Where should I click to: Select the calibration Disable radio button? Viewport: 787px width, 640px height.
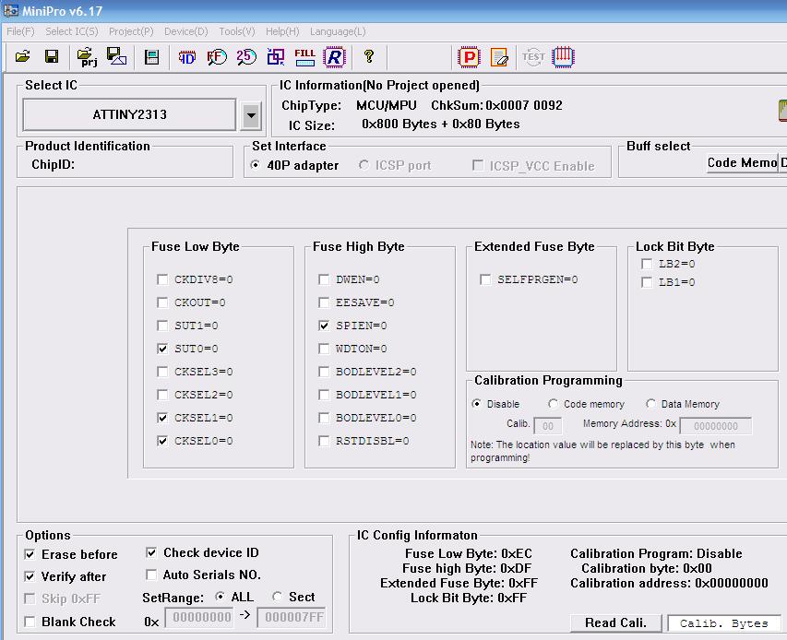pyautogui.click(x=476, y=404)
